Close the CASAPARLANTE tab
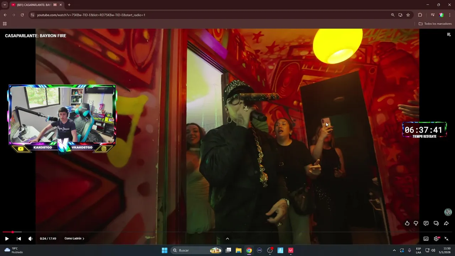This screenshot has height=256, width=455. (60, 5)
